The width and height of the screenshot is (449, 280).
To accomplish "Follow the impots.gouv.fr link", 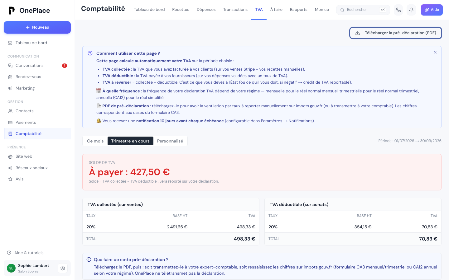I will tap(318, 267).
